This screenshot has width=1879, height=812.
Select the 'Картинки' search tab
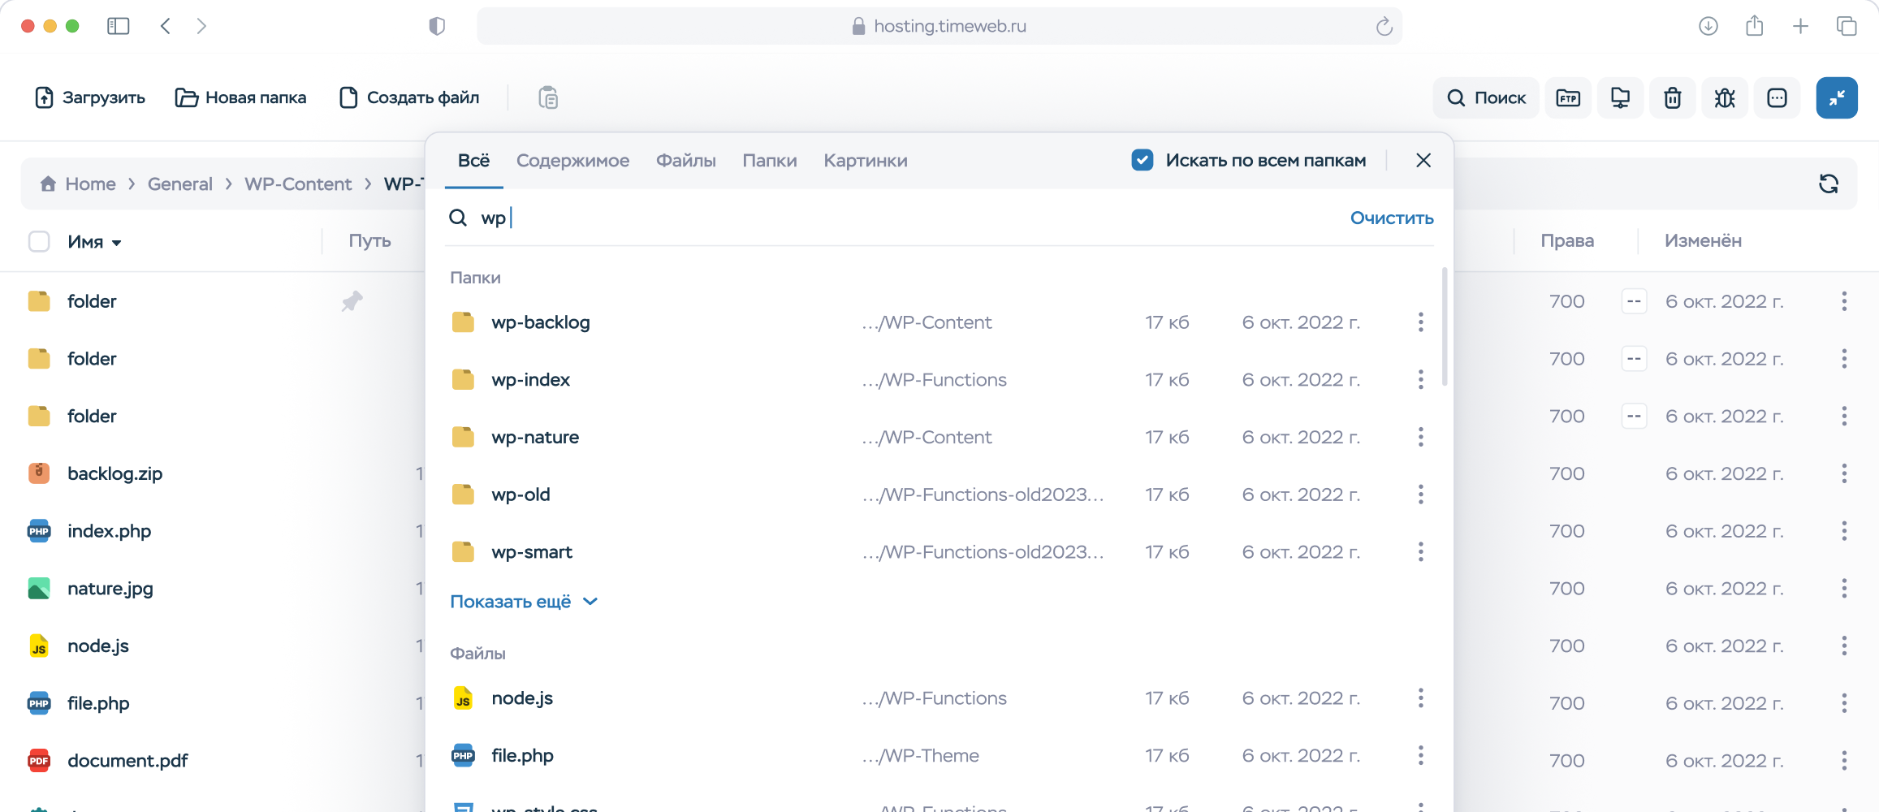pos(865,161)
